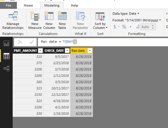The height and width of the screenshot is (128, 168).
Task: Select the Ran date column header
Action: (x=78, y=51)
